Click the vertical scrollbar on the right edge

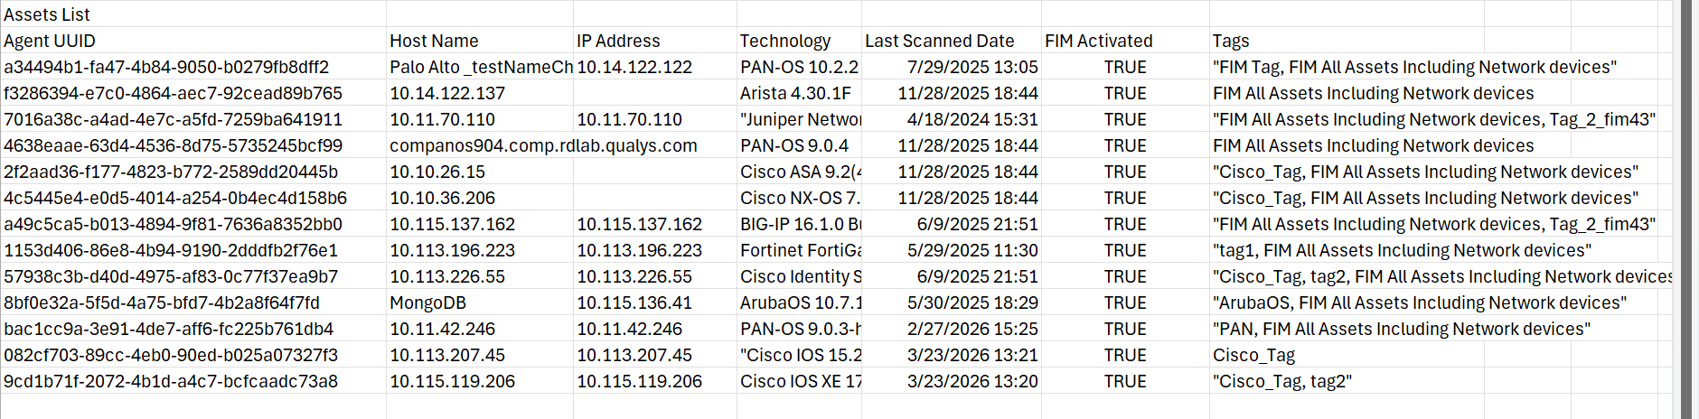(1685, 208)
